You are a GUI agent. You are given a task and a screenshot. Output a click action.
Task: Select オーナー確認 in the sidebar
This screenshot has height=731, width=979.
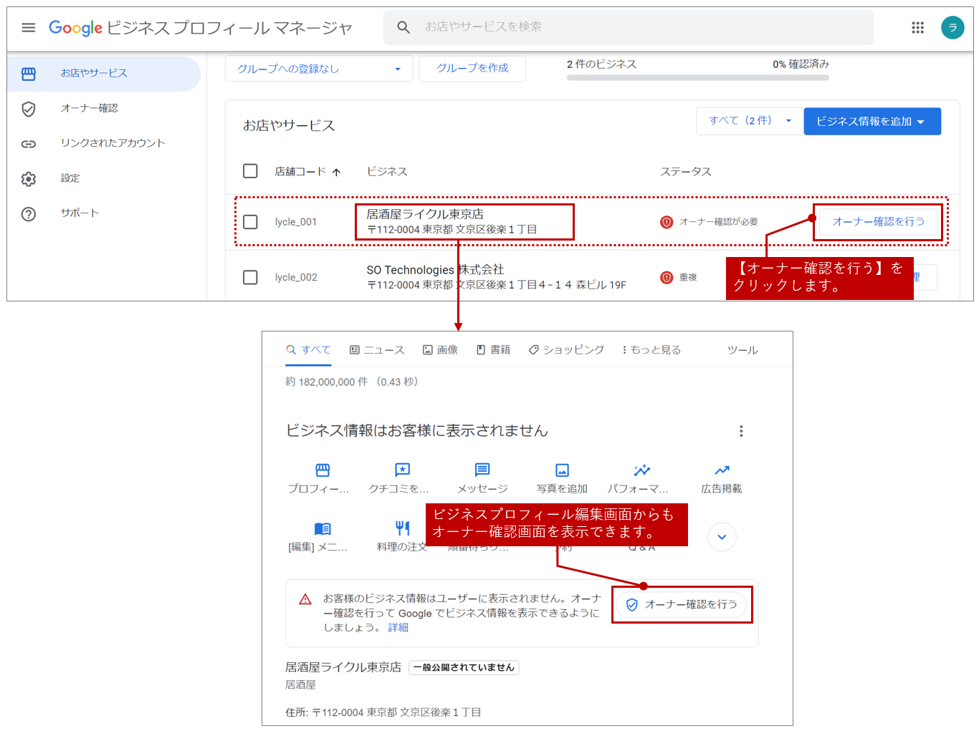coord(89,108)
